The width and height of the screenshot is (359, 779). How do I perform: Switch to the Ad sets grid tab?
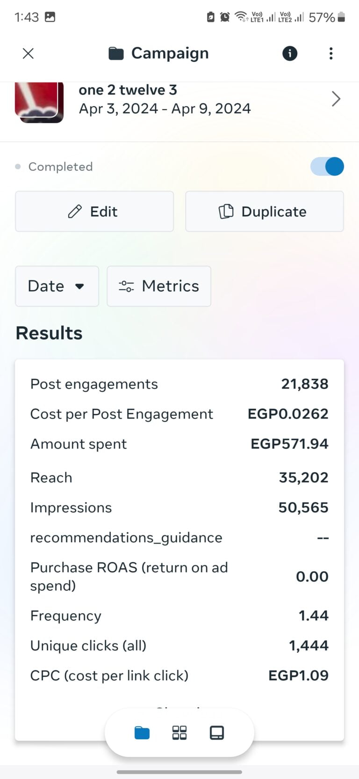[x=179, y=733]
